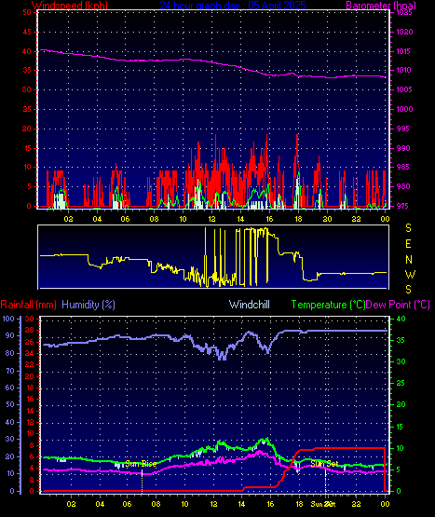This screenshot has height=517, width=435.
Task: Click the Temperature (°C) legend label
Action: 328,305
